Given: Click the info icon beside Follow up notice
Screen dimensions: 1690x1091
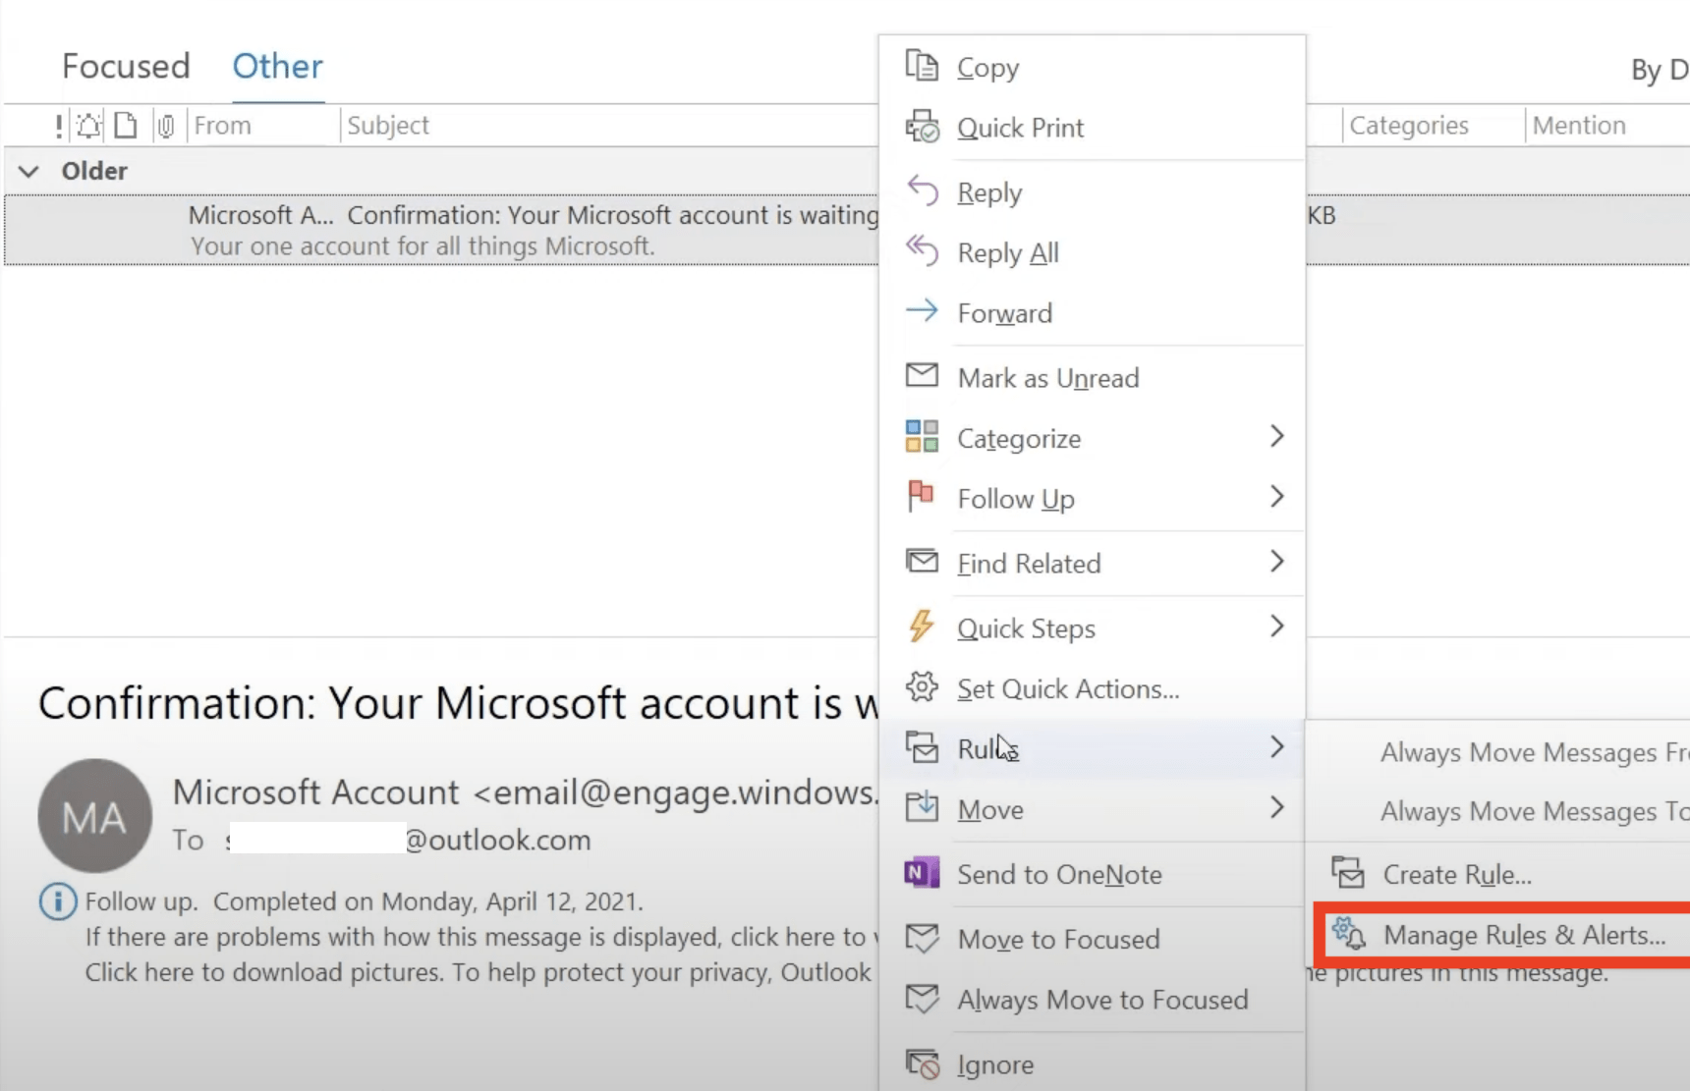Looking at the screenshot, I should coord(58,901).
